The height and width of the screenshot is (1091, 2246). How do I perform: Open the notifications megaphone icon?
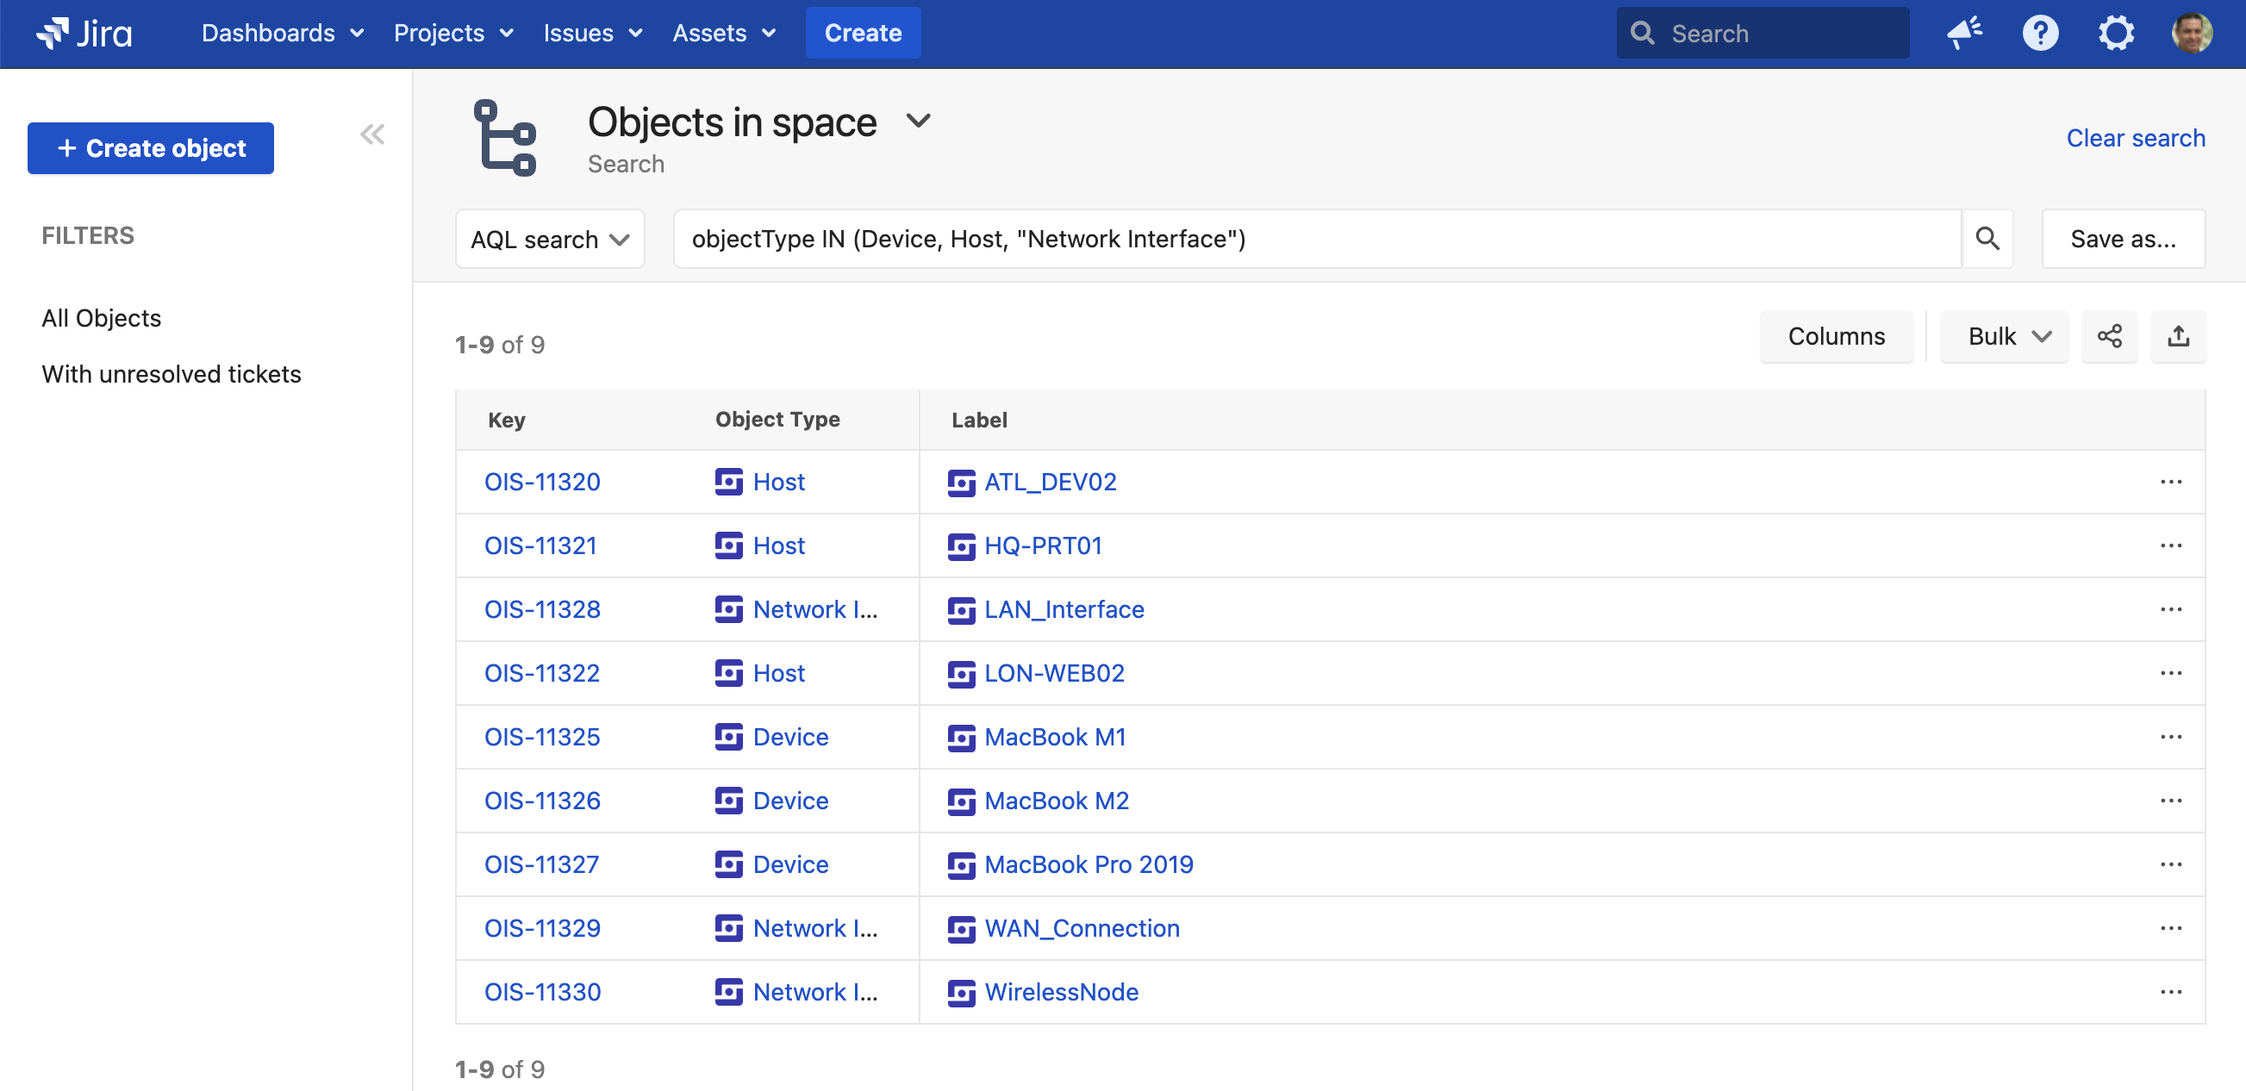[1964, 33]
